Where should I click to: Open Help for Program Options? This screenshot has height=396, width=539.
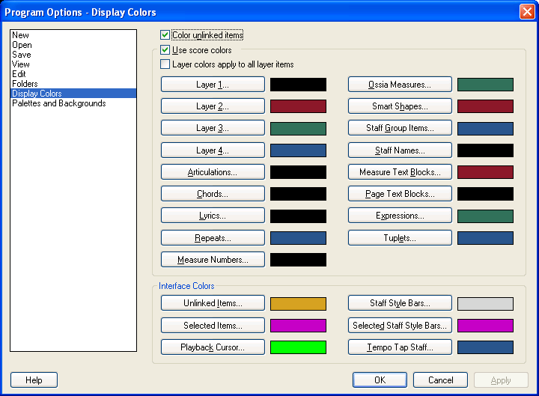point(34,380)
